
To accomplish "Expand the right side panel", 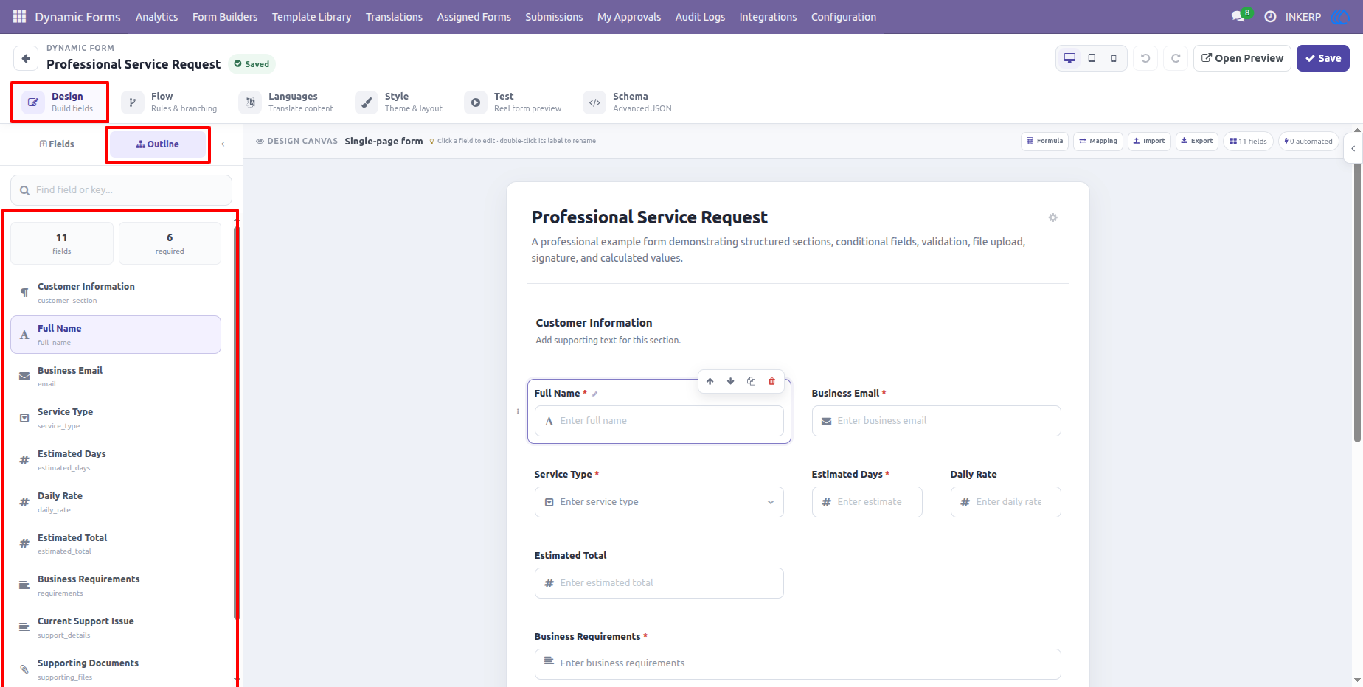I will (1353, 148).
